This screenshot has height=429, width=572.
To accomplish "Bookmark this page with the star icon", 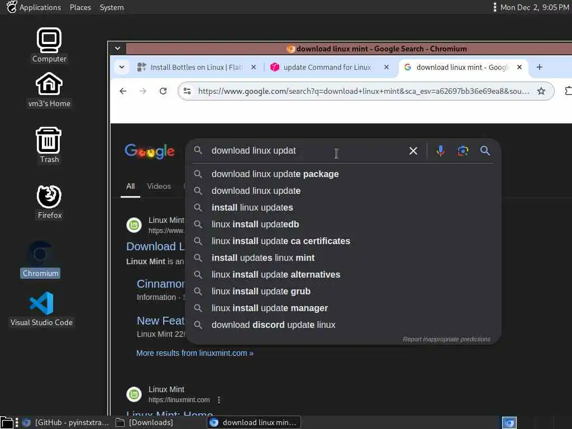I will (x=541, y=91).
